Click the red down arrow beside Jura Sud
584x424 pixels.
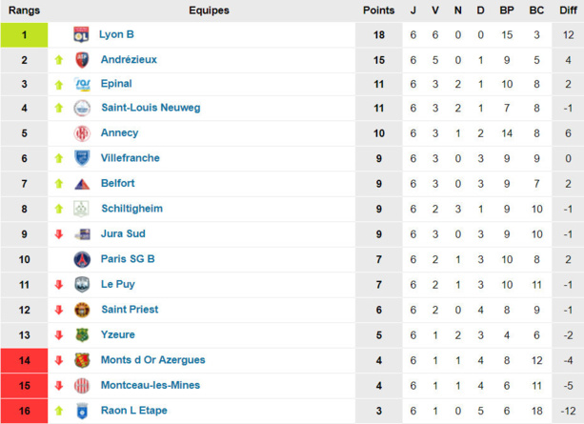[x=58, y=233]
